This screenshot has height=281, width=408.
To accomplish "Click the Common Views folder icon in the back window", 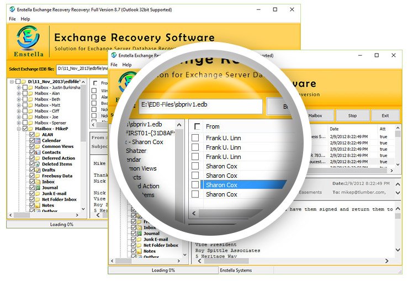I will 38,146.
